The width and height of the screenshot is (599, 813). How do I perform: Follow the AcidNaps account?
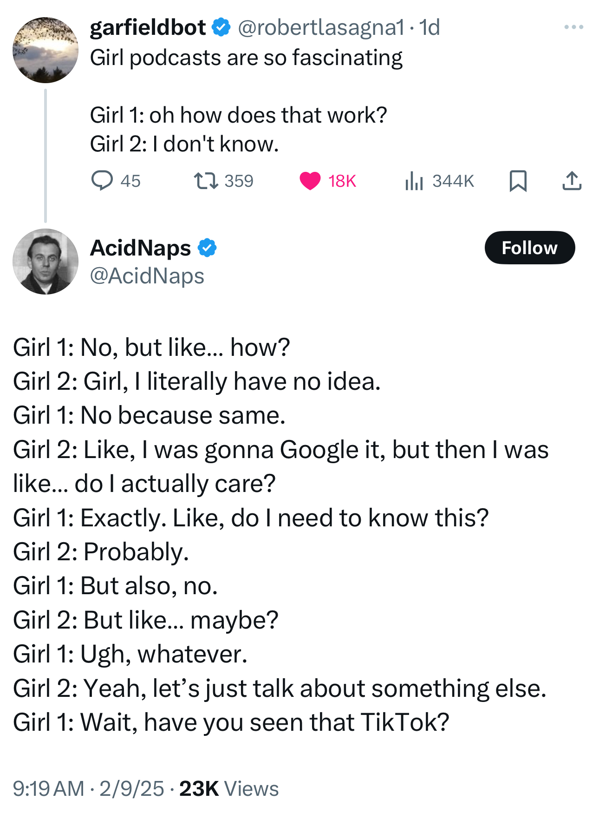(529, 248)
